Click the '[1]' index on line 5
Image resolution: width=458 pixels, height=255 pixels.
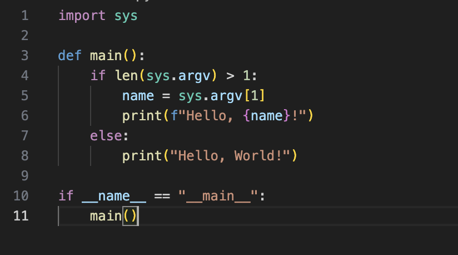pyautogui.click(x=255, y=96)
